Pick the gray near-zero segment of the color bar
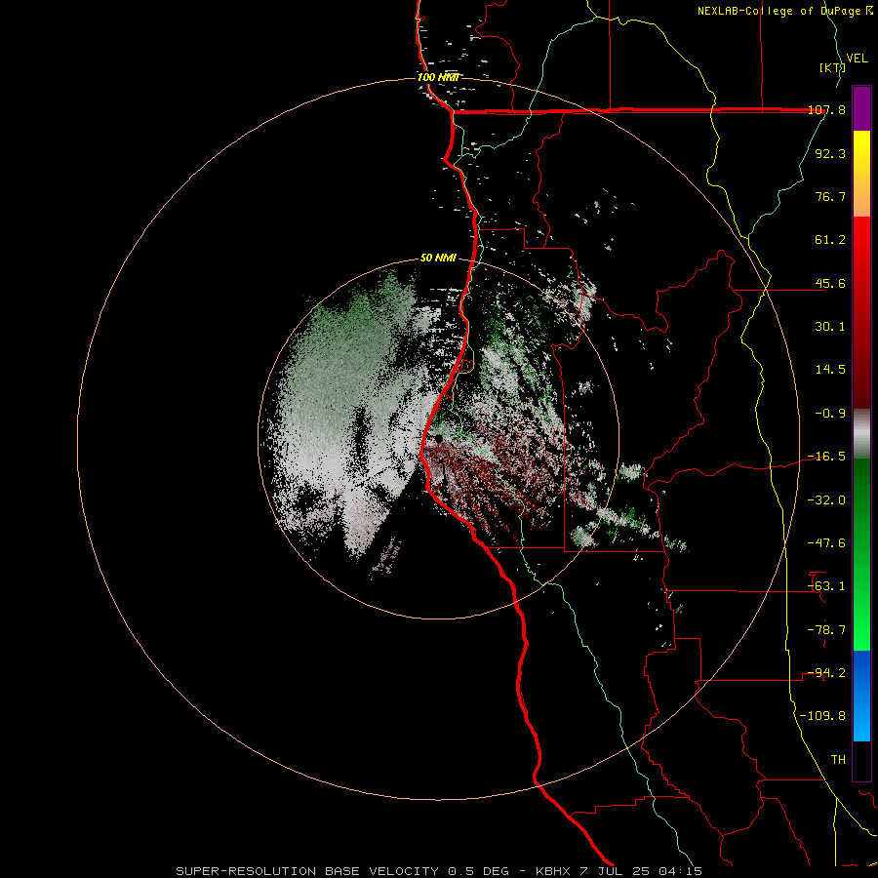Image resolution: width=878 pixels, height=878 pixels. pyautogui.click(x=861, y=434)
